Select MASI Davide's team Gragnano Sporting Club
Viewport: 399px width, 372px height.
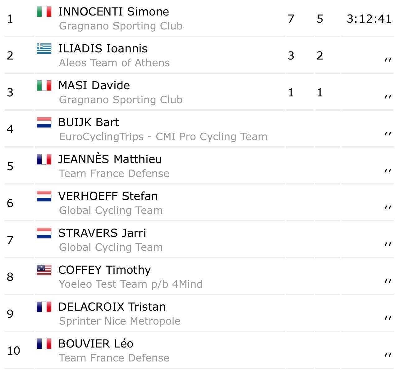(x=121, y=100)
